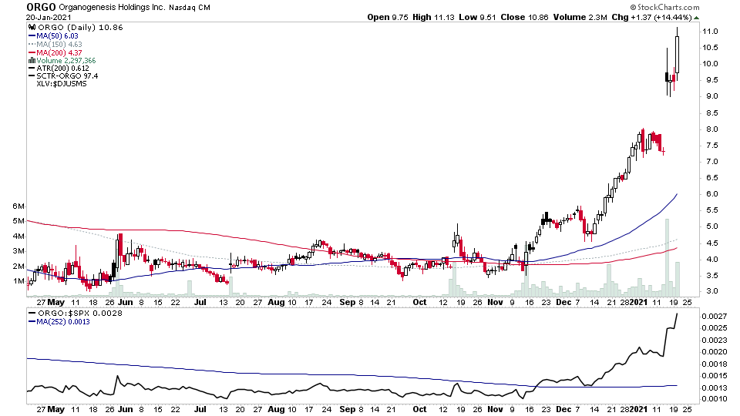The width and height of the screenshot is (740, 416).
Task: Click the 1M volume axis label
Action: coord(18,281)
